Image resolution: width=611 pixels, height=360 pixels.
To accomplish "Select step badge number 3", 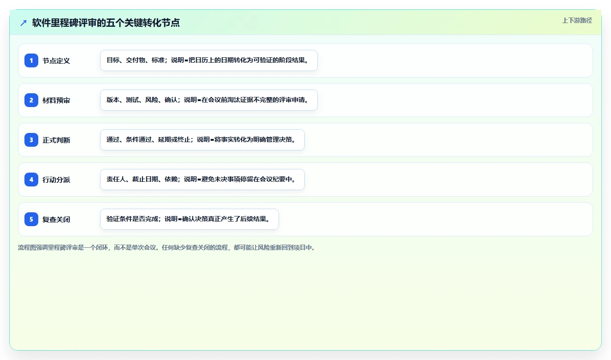I will [31, 140].
